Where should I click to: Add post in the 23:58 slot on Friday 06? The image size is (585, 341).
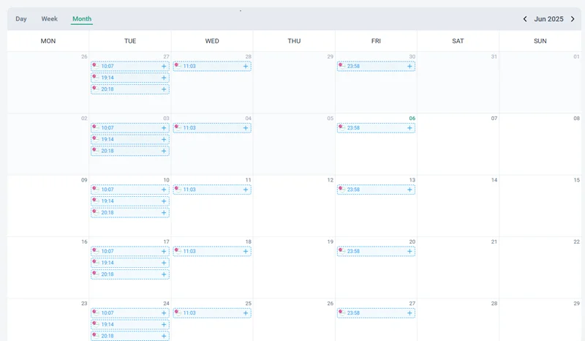click(409, 128)
